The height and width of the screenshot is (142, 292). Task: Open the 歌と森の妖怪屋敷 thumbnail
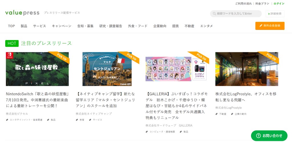37,69
